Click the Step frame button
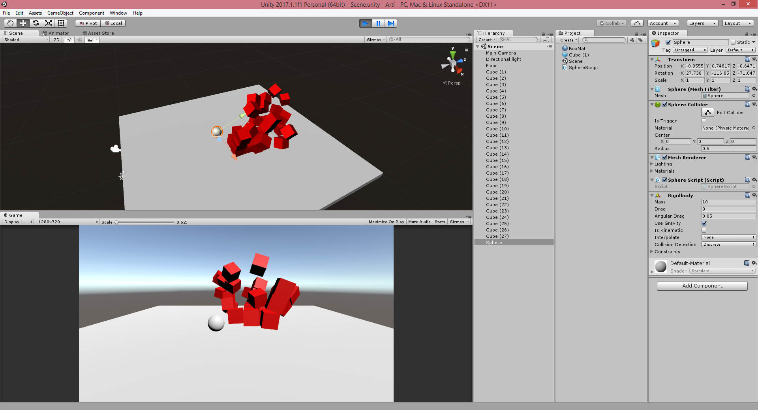 pos(391,23)
